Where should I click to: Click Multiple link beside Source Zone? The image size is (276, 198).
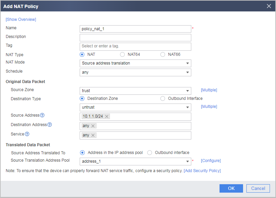click(x=209, y=90)
